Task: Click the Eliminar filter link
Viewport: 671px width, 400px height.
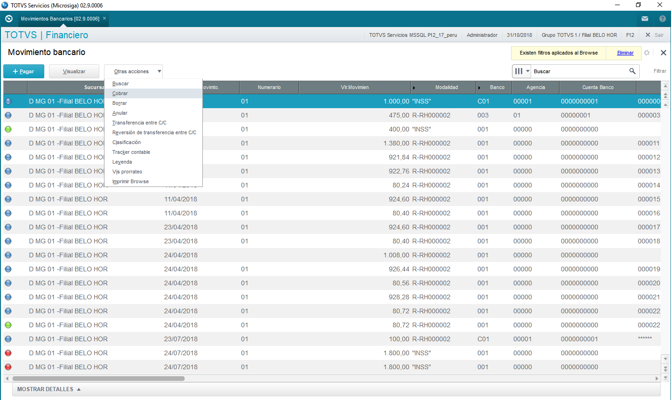Action: [x=625, y=53]
